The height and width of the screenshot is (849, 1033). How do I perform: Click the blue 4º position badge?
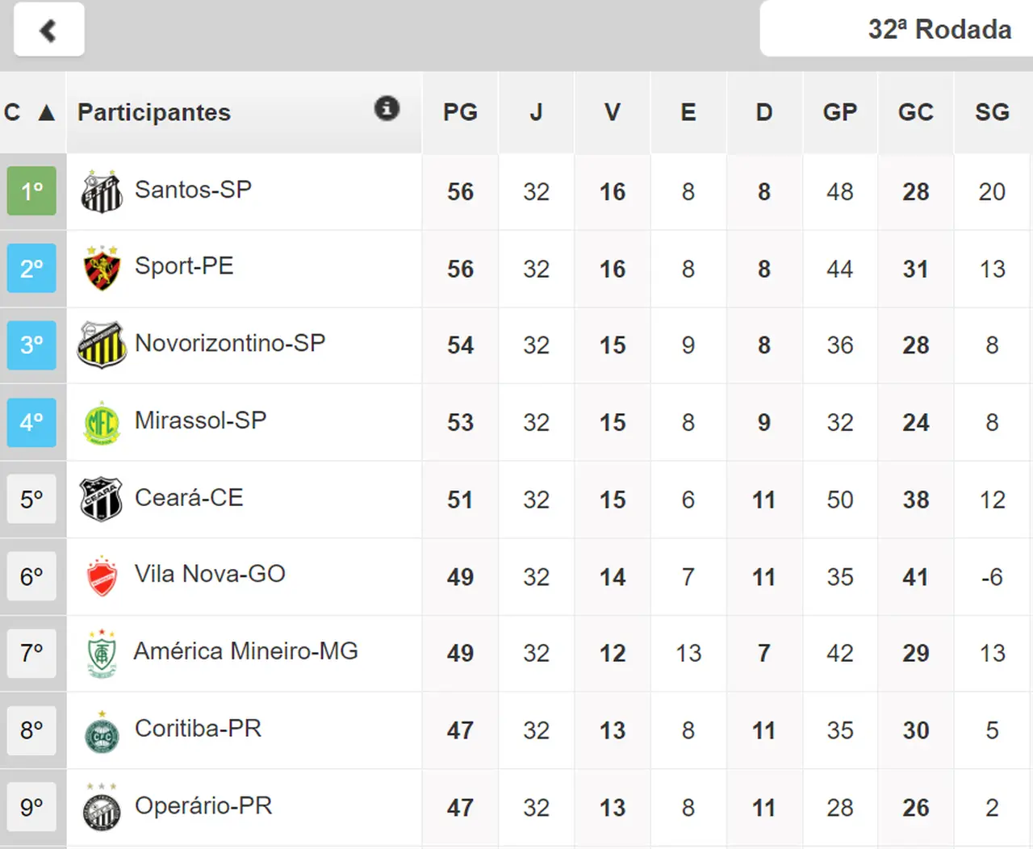point(31,422)
